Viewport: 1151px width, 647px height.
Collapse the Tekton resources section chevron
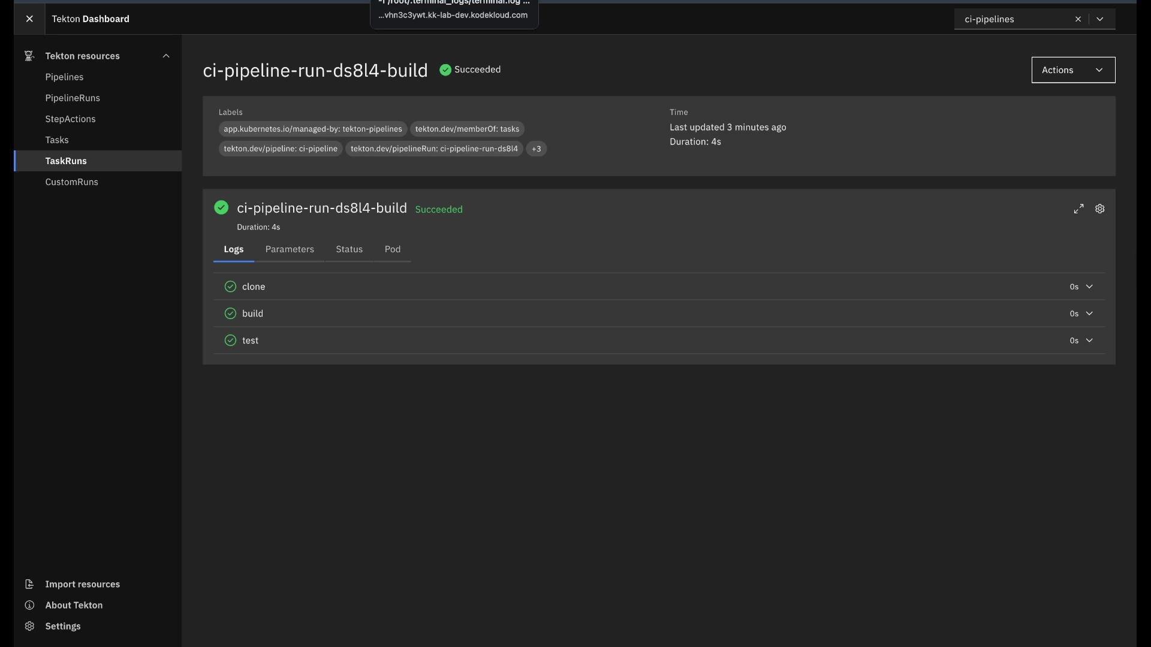(x=166, y=56)
